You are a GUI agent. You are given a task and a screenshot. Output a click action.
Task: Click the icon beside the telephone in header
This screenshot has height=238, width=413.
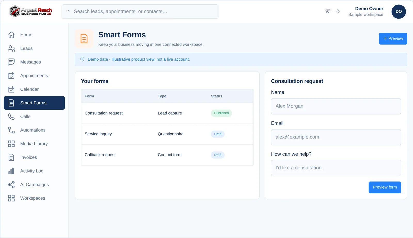[x=338, y=11]
